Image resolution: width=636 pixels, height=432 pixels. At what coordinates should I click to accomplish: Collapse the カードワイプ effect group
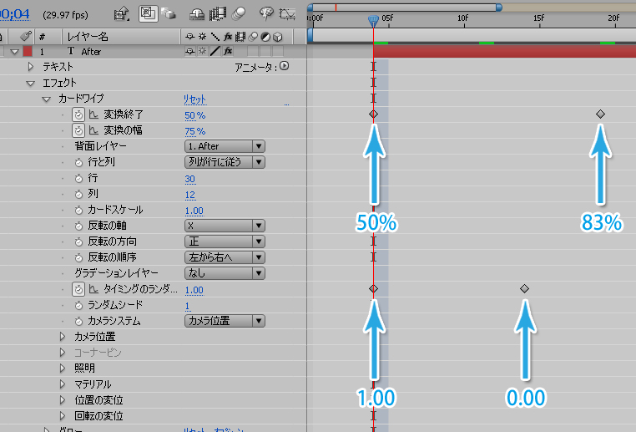[47, 99]
